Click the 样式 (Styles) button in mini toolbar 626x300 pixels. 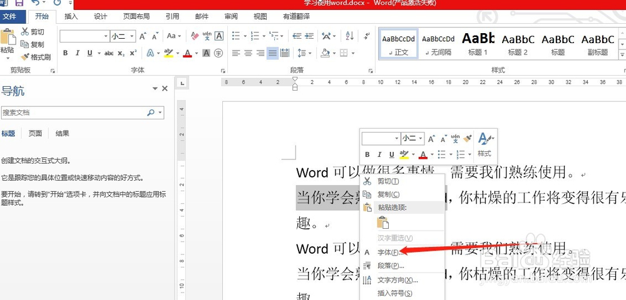click(485, 145)
